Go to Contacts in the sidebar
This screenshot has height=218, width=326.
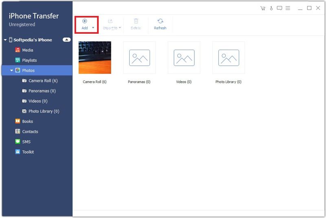(x=30, y=132)
